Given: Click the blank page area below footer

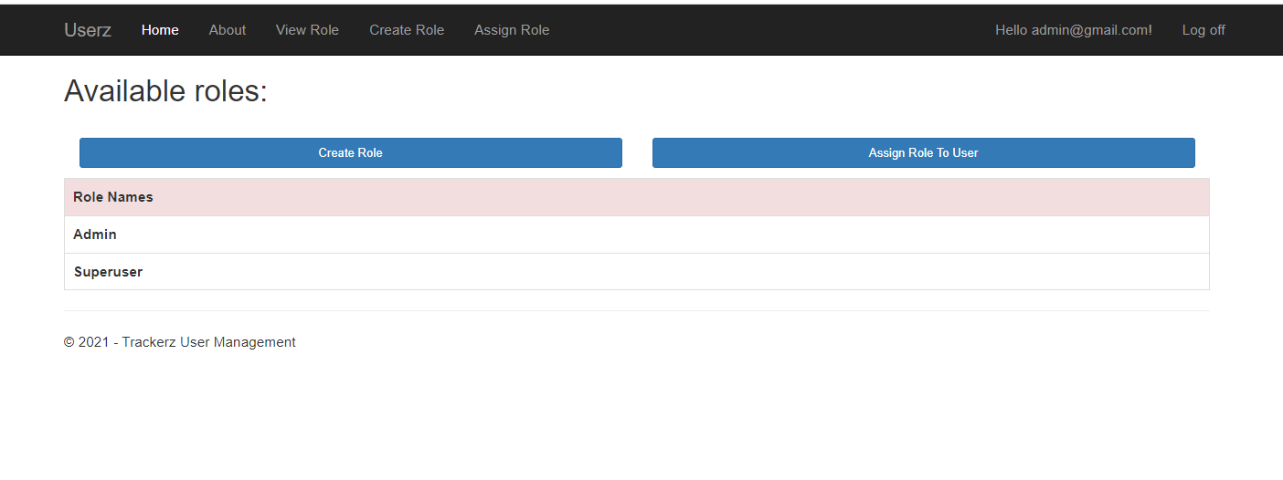Looking at the screenshot, I should [640, 420].
